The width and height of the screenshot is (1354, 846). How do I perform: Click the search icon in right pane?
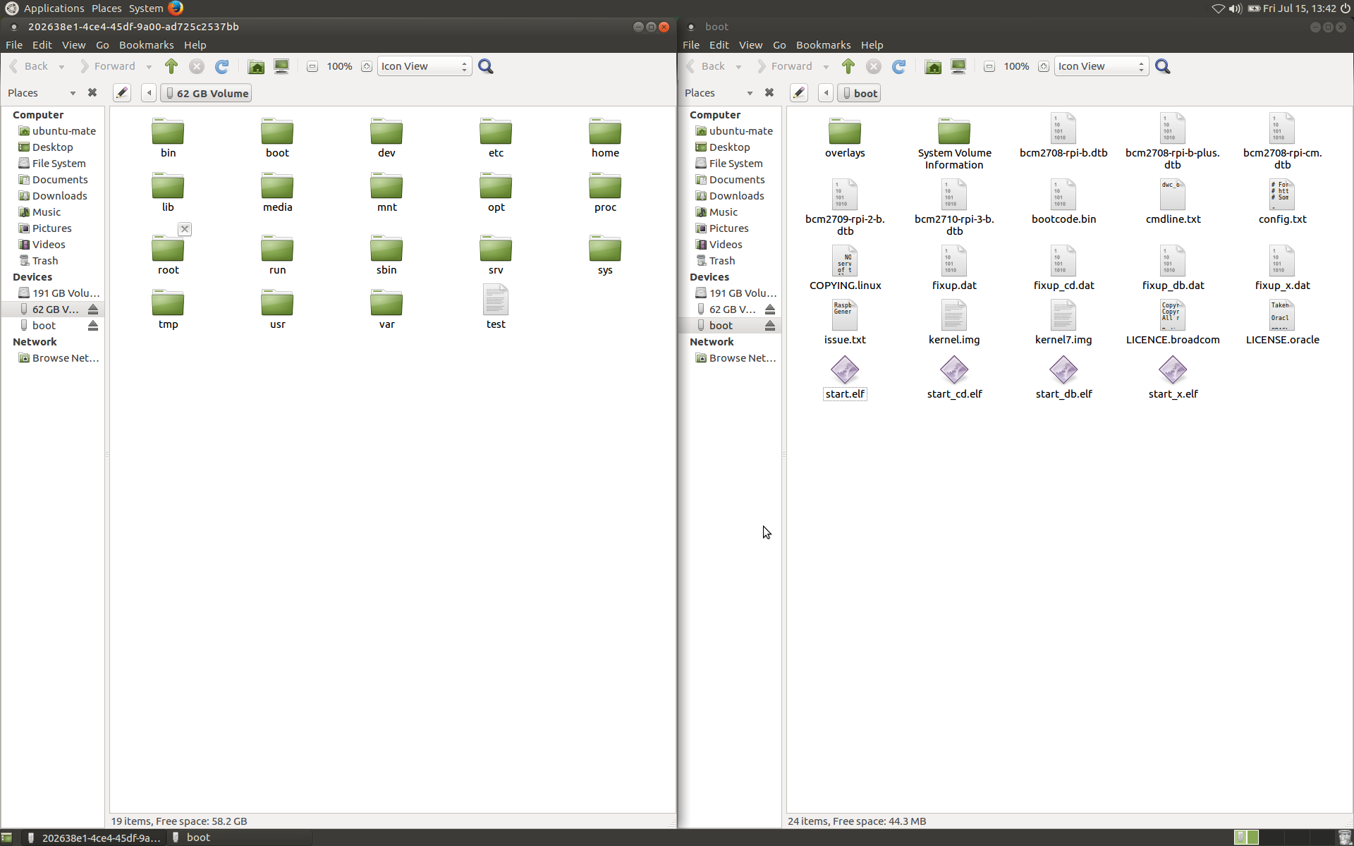pyautogui.click(x=1162, y=66)
